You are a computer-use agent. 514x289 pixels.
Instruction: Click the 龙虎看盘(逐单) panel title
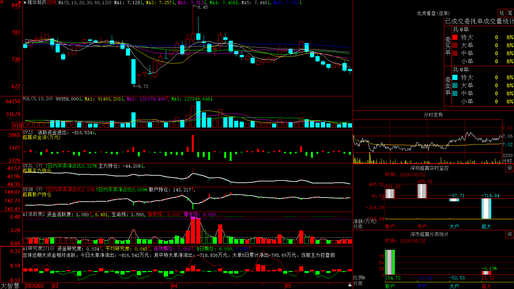(433, 13)
